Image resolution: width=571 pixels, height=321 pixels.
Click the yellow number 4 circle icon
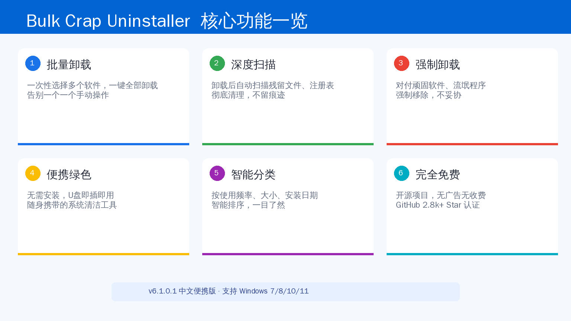click(x=33, y=173)
